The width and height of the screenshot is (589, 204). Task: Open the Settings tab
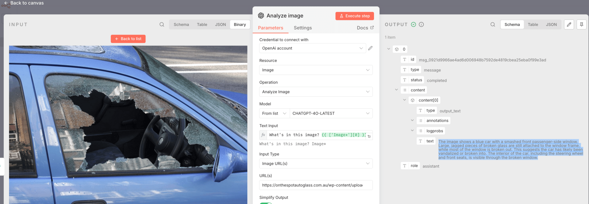point(303,28)
